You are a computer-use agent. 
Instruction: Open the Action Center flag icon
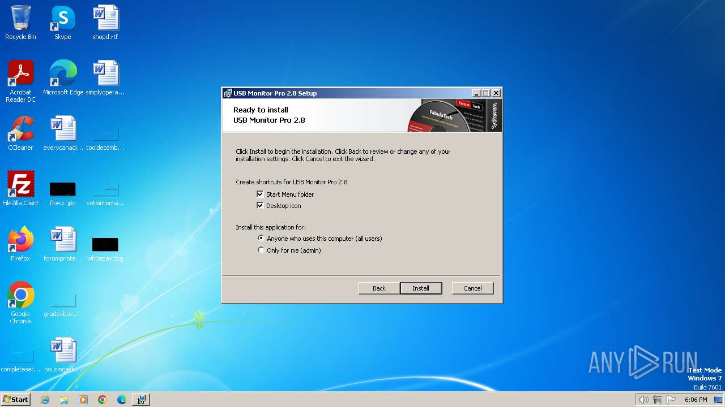[x=672, y=400]
